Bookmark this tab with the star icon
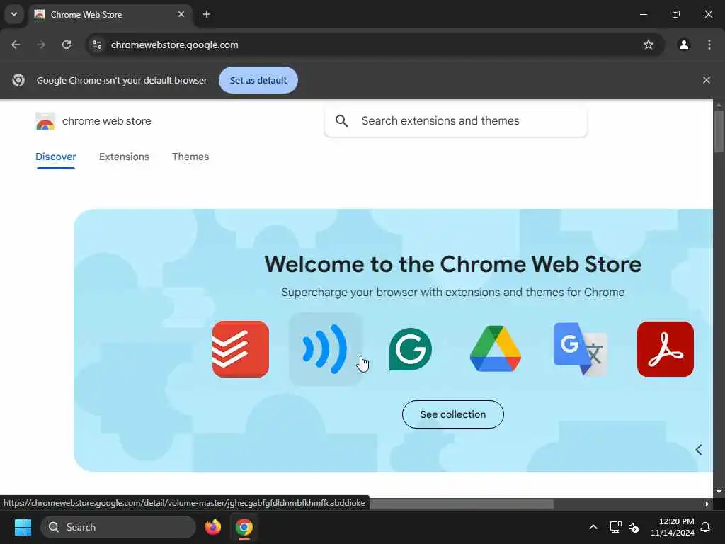 coord(649,45)
